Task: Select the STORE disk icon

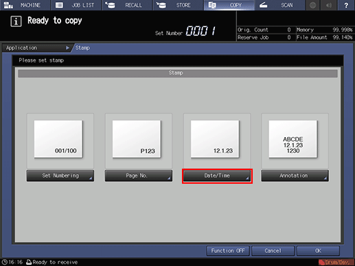Action: [x=161, y=5]
